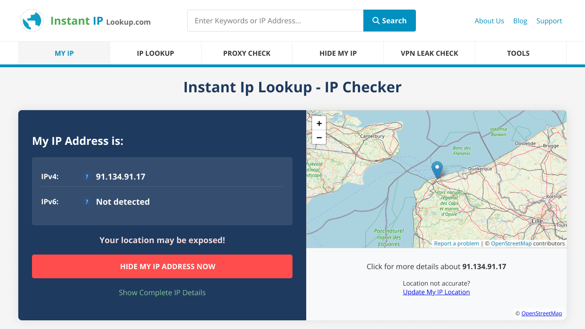Switch to the PROXY CHECK tab
The height and width of the screenshot is (329, 585).
click(247, 53)
